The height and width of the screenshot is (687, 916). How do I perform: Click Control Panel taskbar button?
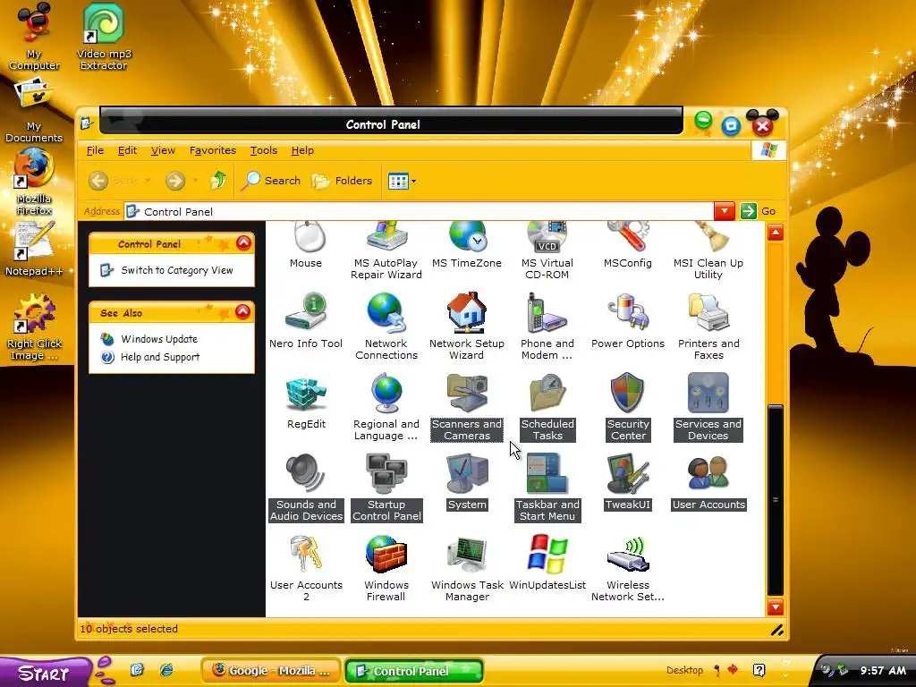coord(413,671)
